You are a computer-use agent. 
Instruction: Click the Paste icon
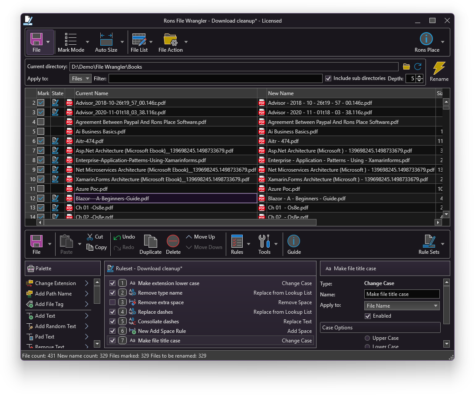pyautogui.click(x=66, y=241)
